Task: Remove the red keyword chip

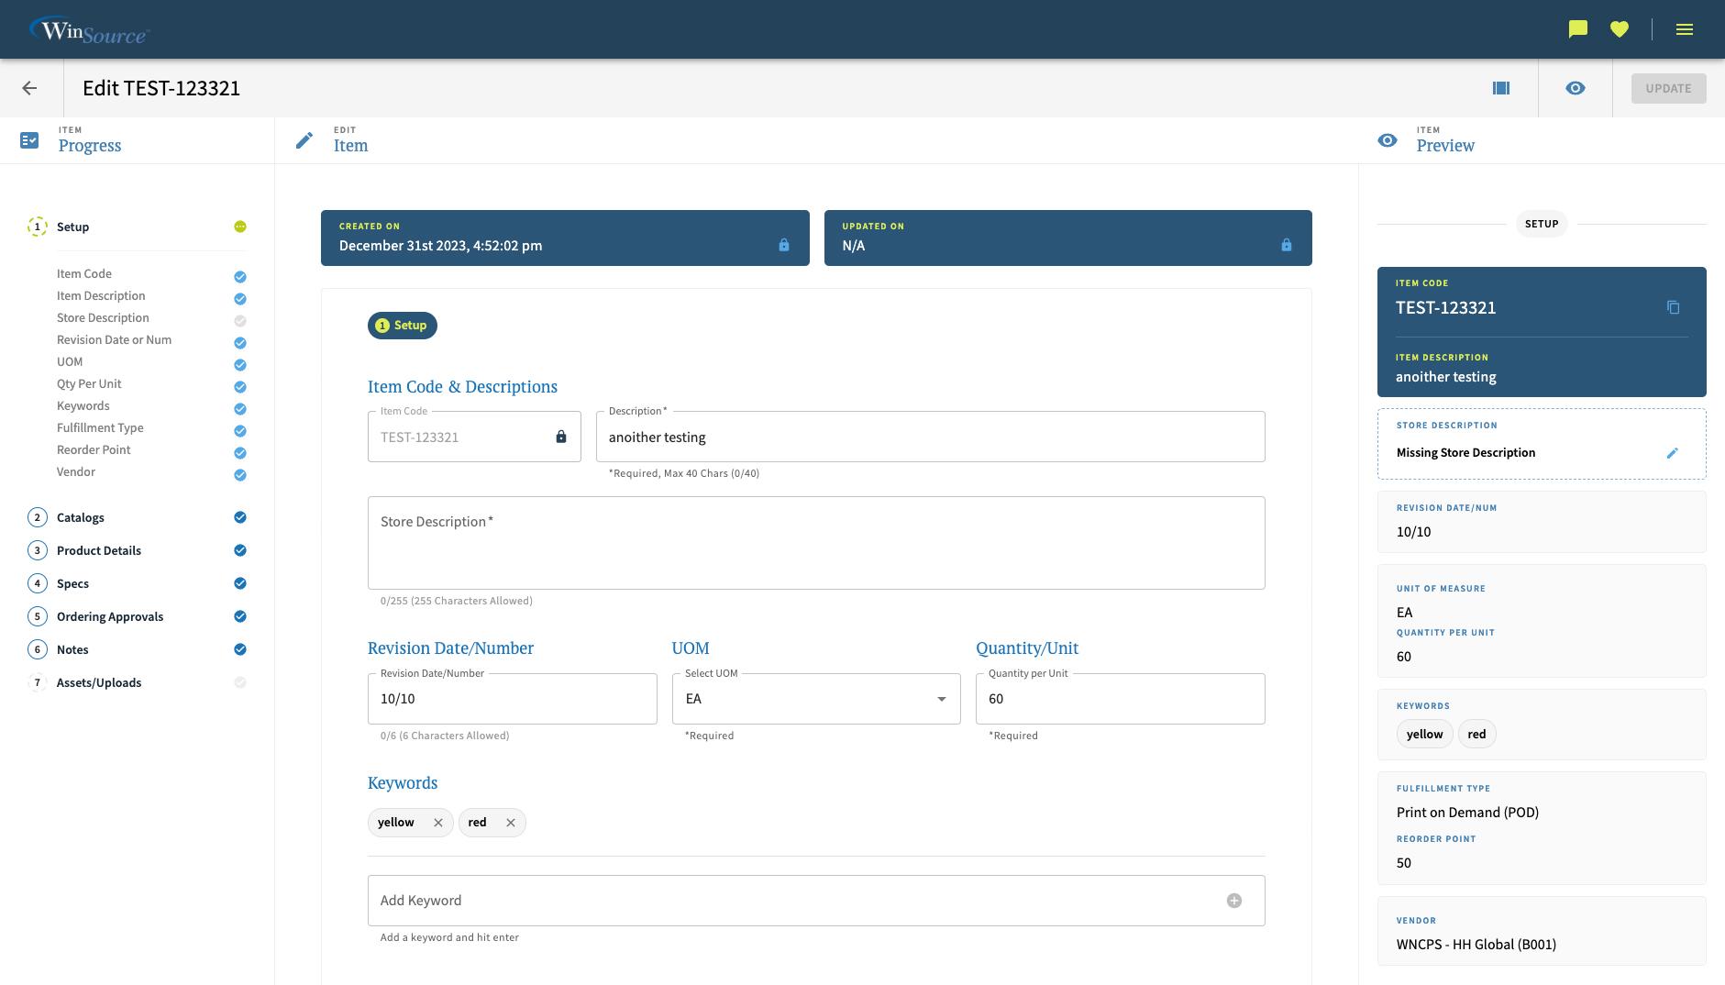Action: pyautogui.click(x=510, y=823)
